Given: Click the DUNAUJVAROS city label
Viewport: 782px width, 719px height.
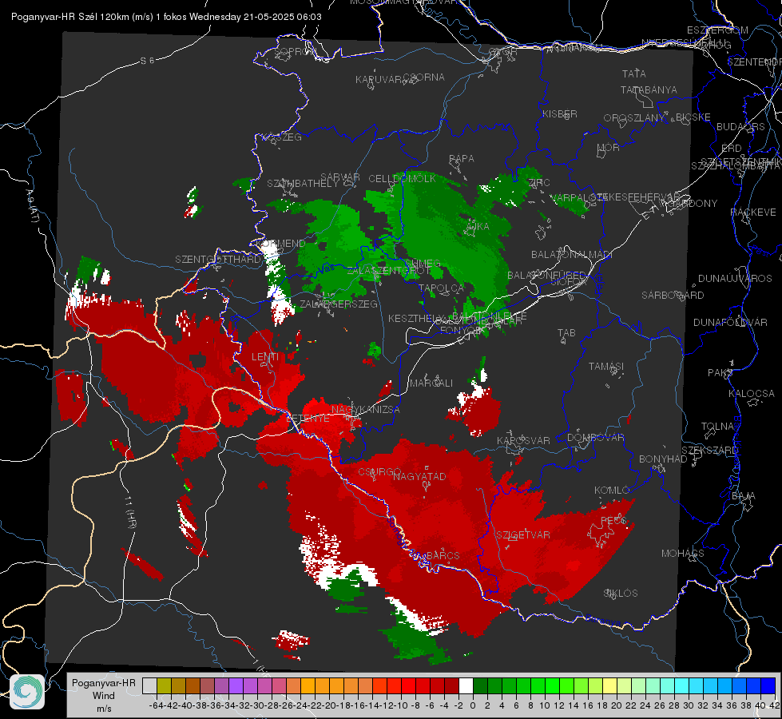Looking at the screenshot, I should click(735, 279).
